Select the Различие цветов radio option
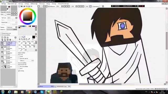Viewport: 168px width, 94px height. pyautogui.click(x=19, y=58)
